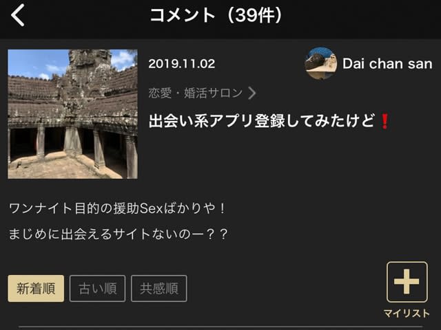441x330 pixels.
Task: Open Dai chan san's round avatar
Action: [321, 63]
